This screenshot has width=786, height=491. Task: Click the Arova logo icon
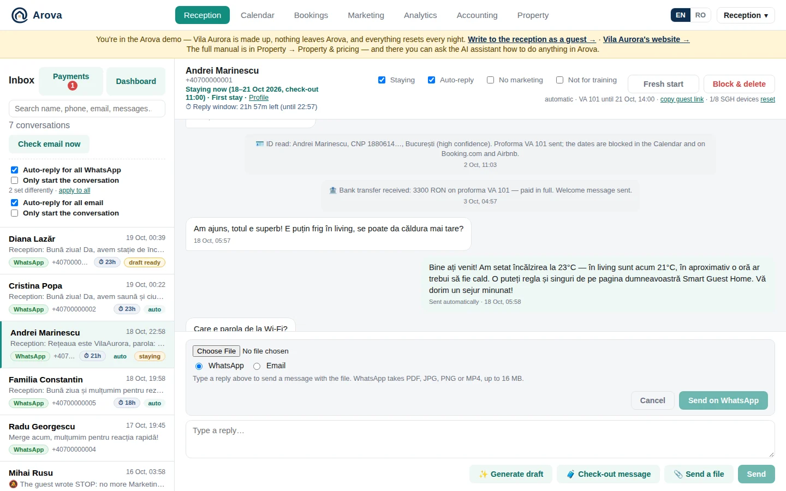point(20,15)
